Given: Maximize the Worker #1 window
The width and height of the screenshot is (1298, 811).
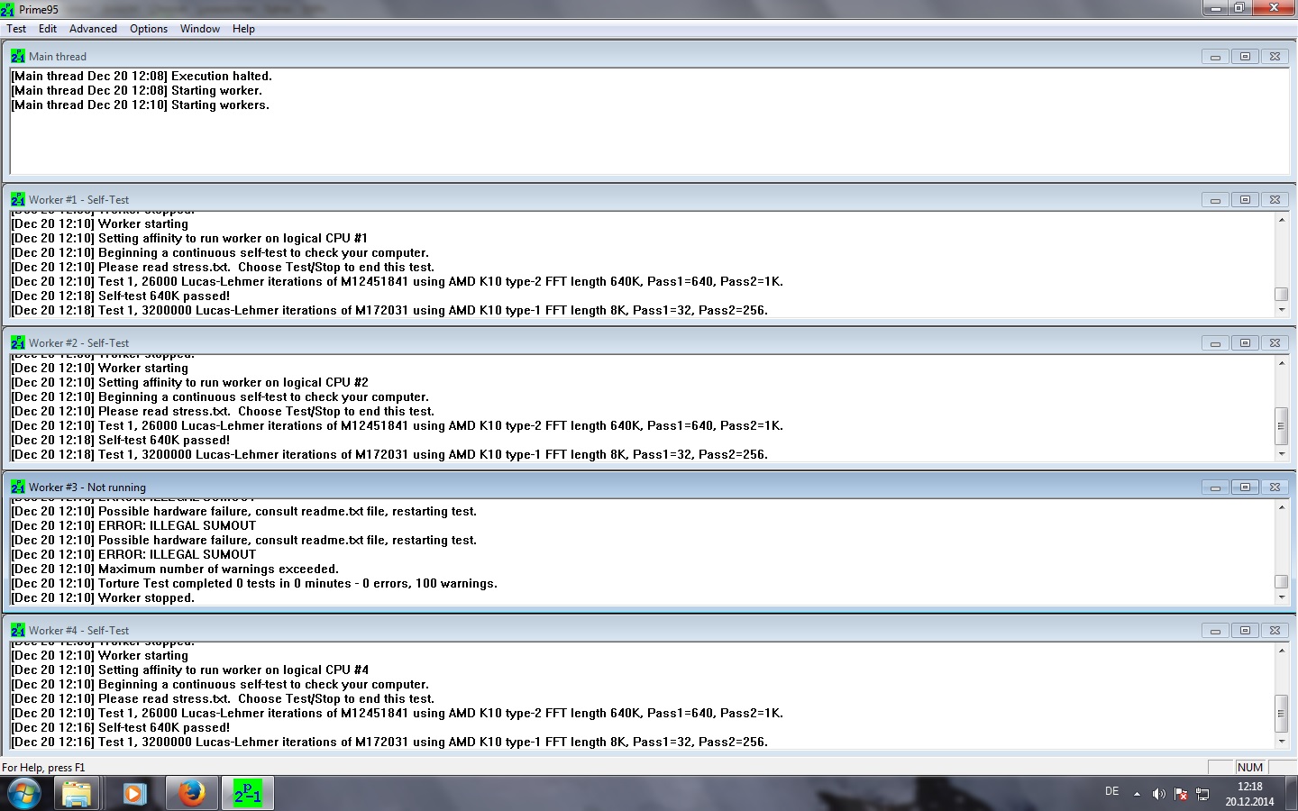Looking at the screenshot, I should click(1245, 199).
